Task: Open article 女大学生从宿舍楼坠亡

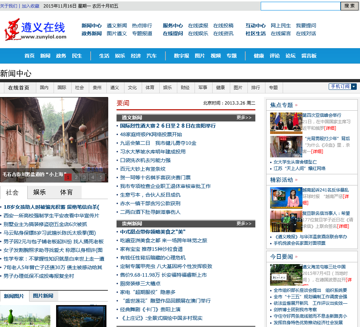Action: (x=295, y=162)
